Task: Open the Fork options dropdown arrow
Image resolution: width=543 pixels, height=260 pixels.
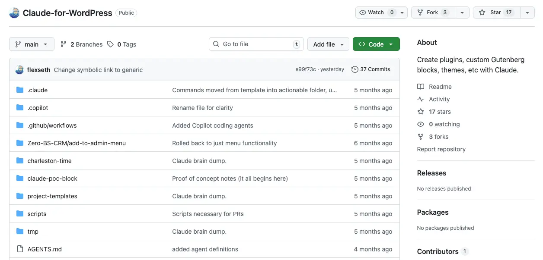Action: [462, 13]
